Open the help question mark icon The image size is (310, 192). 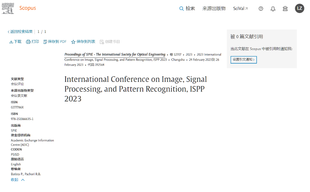(261, 8)
